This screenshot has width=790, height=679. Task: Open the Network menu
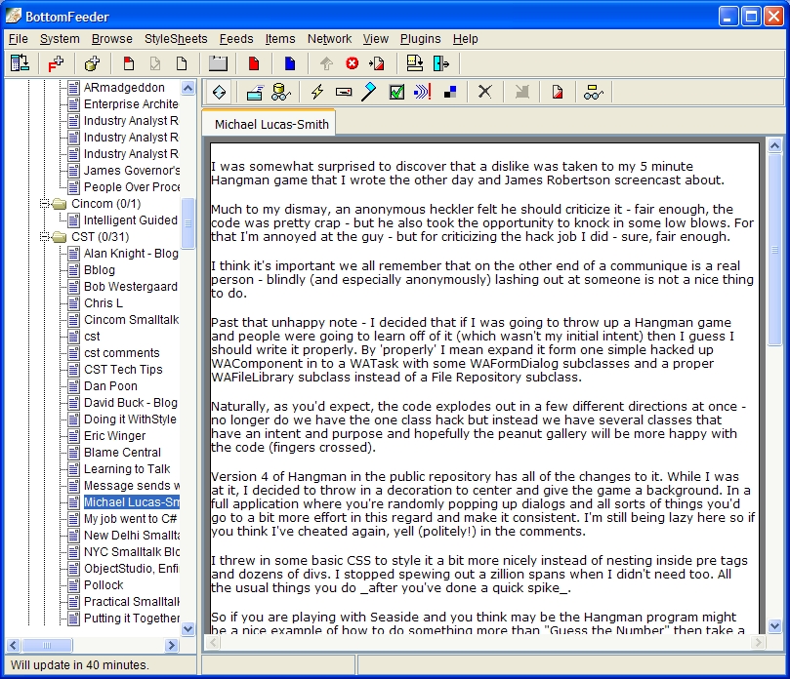point(329,39)
